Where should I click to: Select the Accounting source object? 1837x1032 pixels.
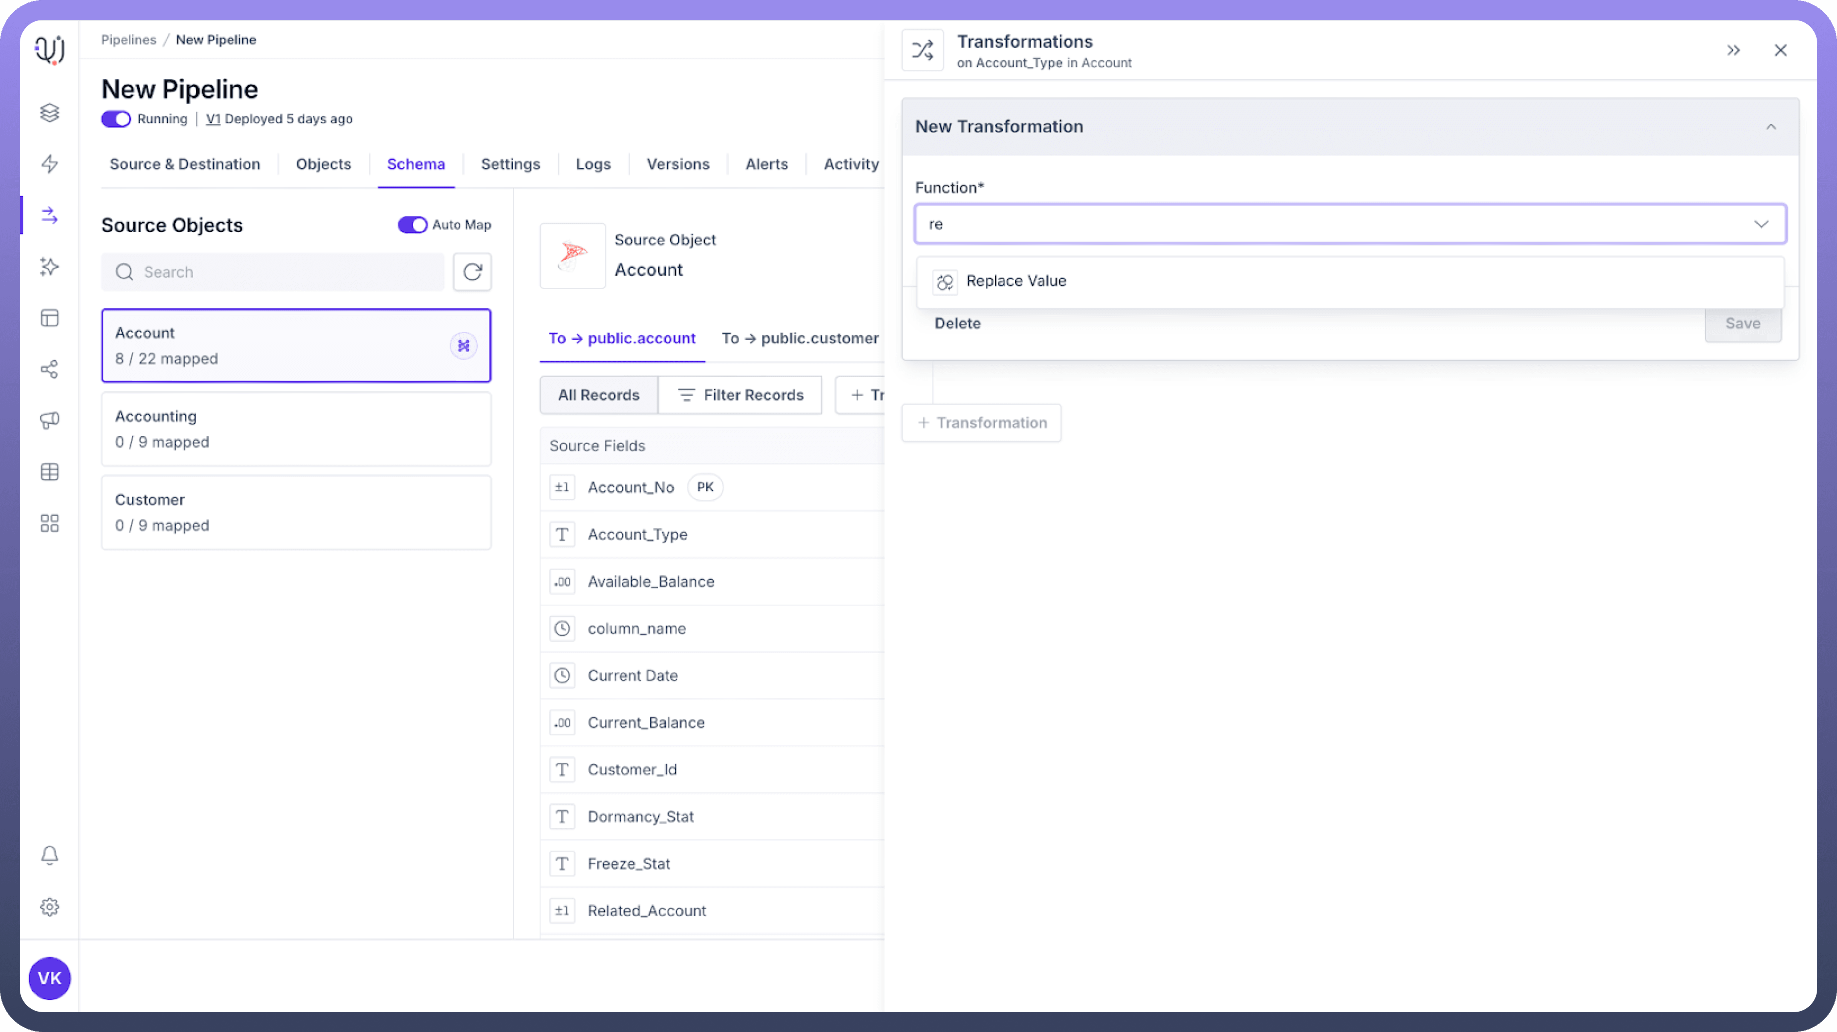point(296,429)
